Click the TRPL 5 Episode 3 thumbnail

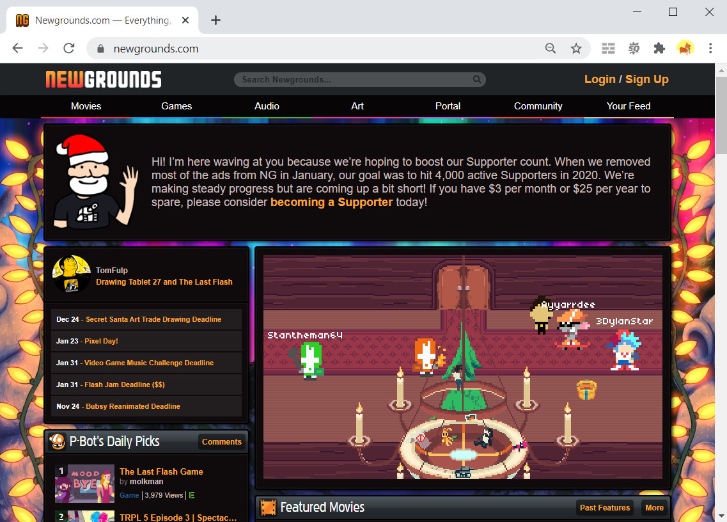click(x=84, y=516)
